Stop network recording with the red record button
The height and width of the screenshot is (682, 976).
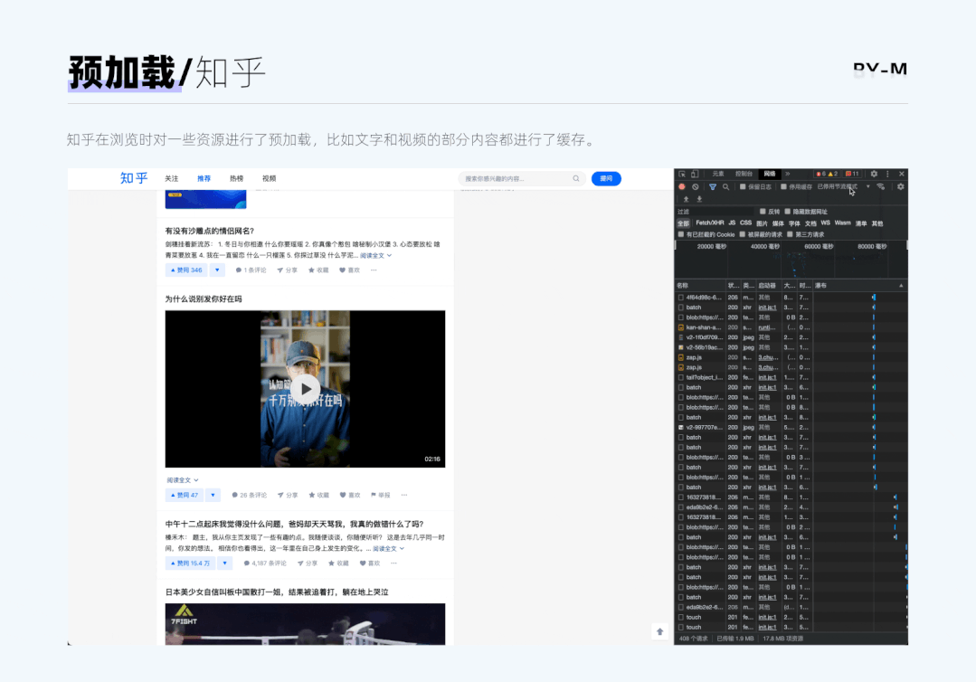point(682,186)
